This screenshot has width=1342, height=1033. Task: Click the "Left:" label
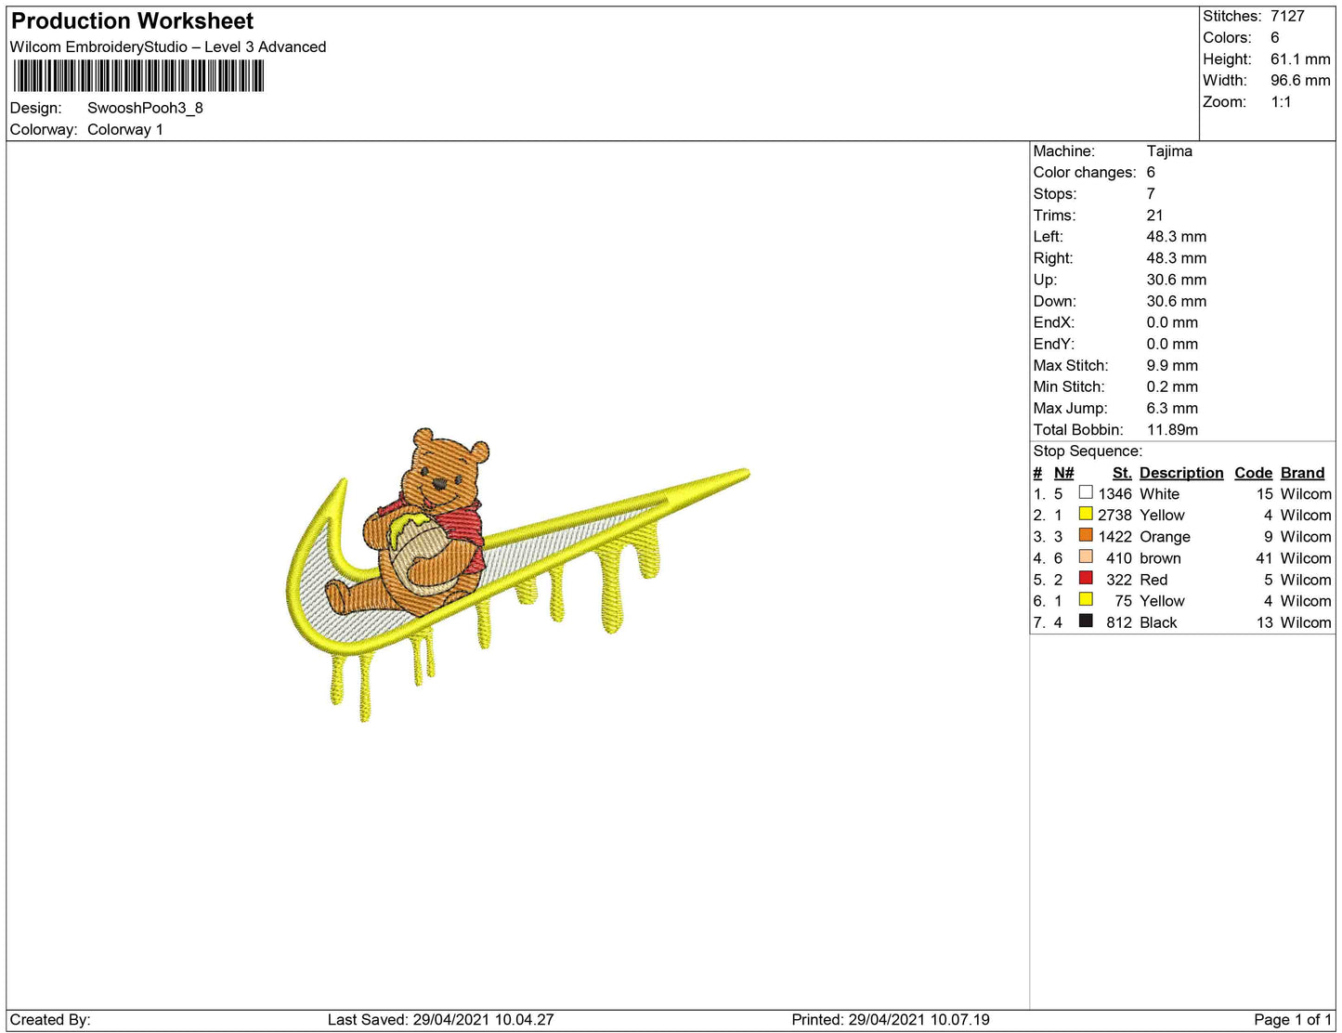(x=1048, y=236)
